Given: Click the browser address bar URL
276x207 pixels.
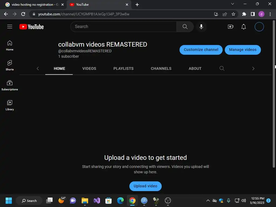Looking at the screenshot, I should click(x=84, y=14).
